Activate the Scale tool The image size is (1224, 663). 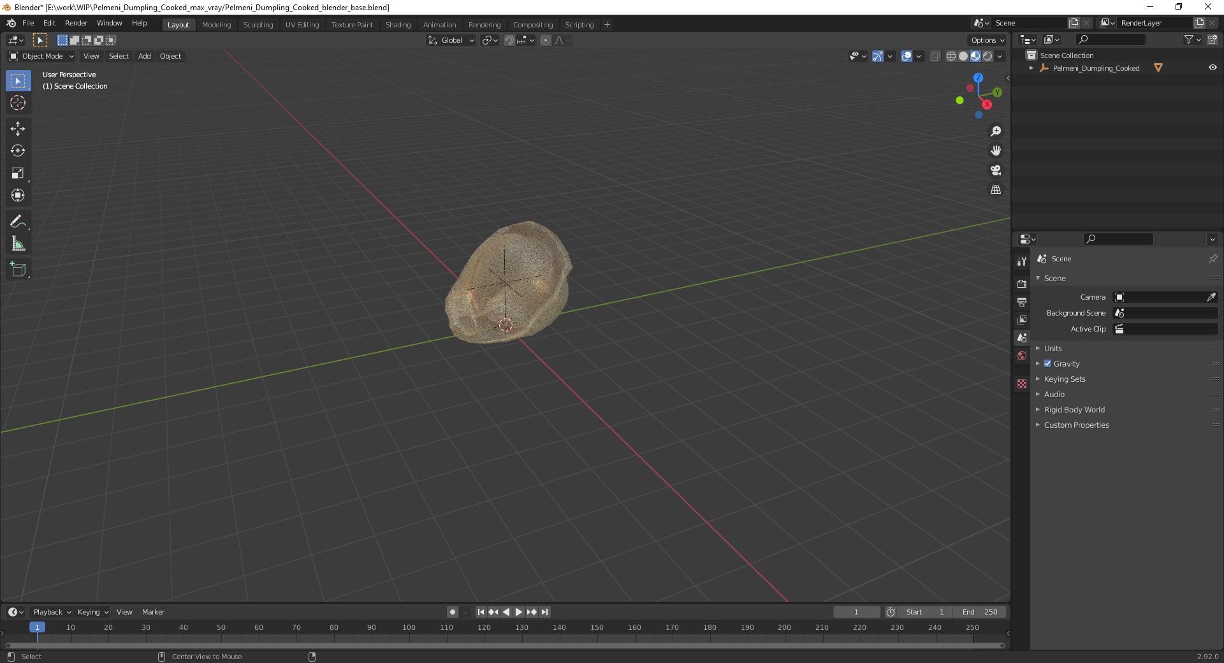point(18,173)
